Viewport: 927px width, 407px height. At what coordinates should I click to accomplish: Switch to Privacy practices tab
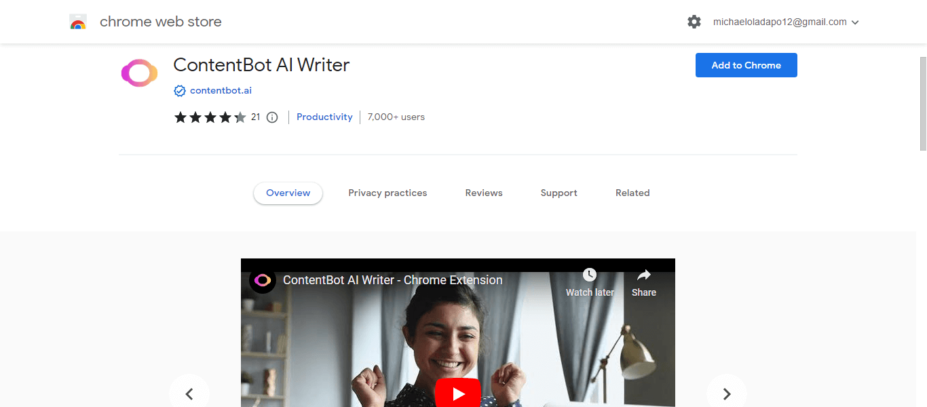pos(387,193)
